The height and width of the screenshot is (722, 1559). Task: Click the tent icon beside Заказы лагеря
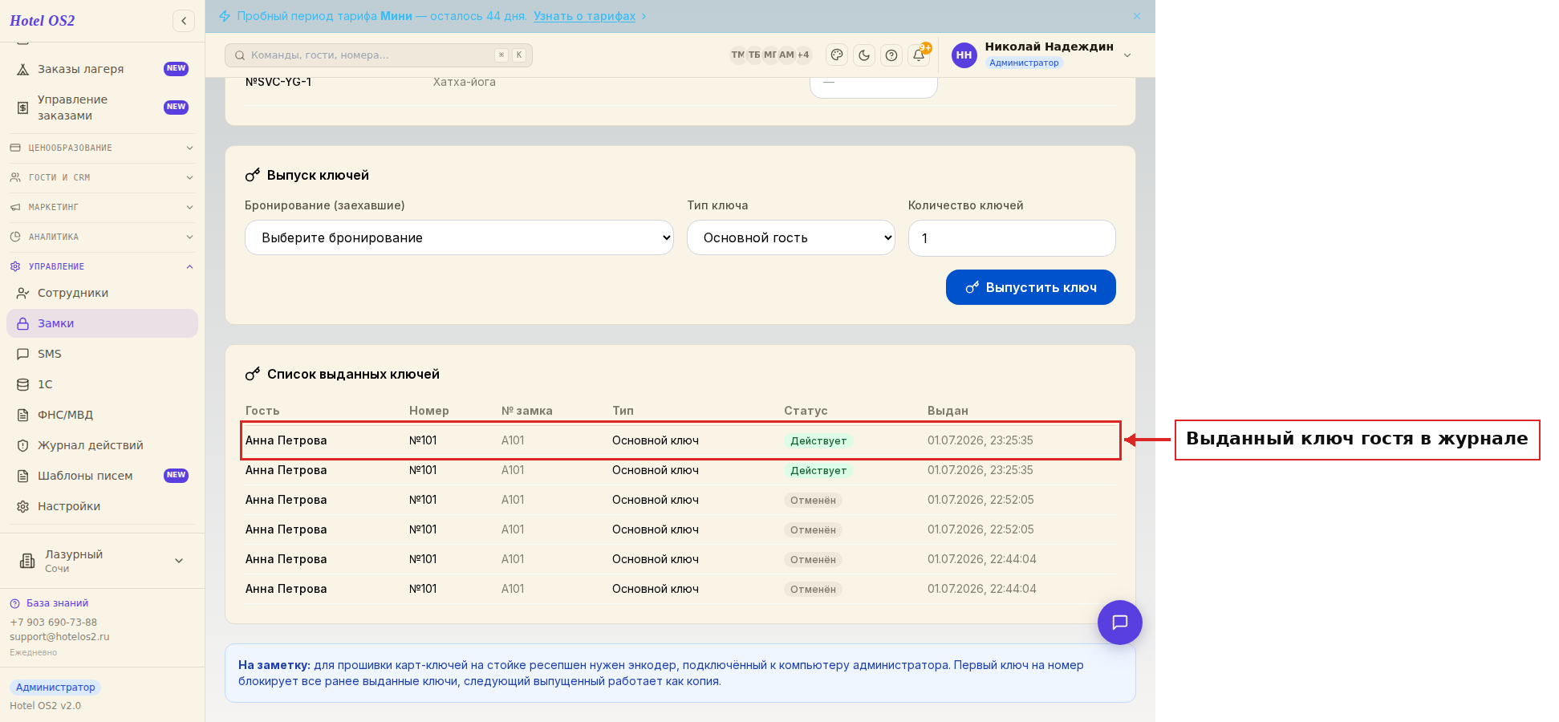[23, 69]
